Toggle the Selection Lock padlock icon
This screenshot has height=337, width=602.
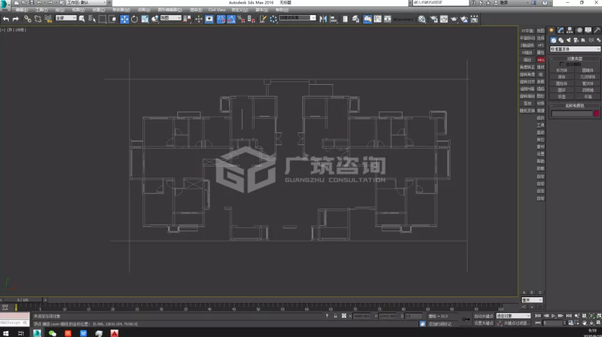click(335, 316)
